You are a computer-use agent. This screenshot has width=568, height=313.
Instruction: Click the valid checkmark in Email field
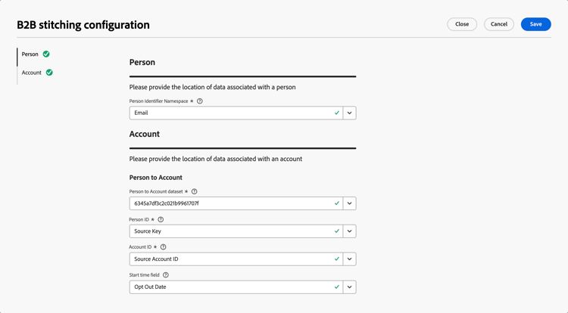(337, 113)
